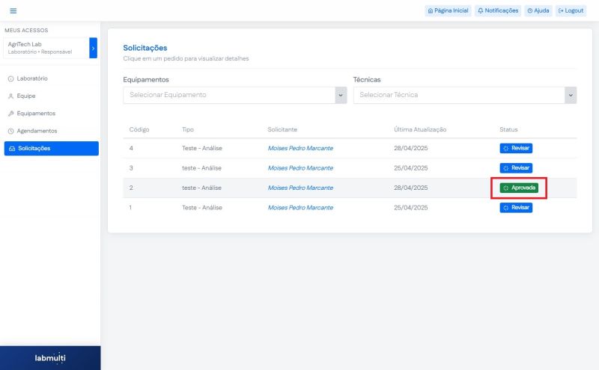
Task: Open Página Inicial from the top bar
Action: click(447, 10)
